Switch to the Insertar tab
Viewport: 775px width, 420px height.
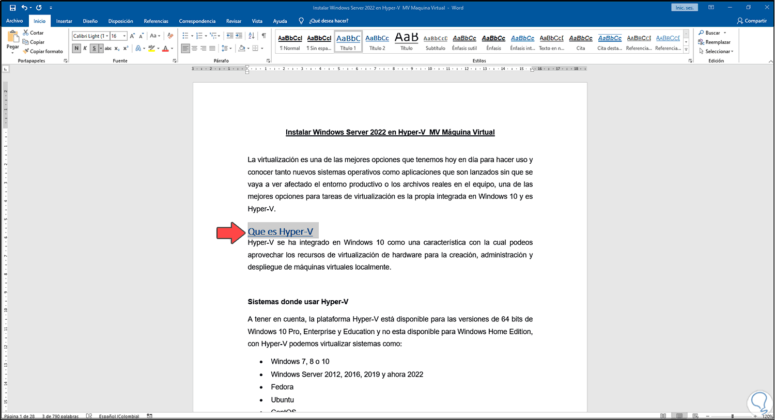[64, 21]
